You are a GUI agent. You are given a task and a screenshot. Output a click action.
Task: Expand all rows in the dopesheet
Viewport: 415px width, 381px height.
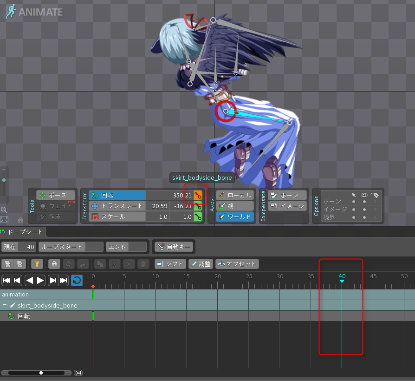pyautogui.click(x=20, y=264)
